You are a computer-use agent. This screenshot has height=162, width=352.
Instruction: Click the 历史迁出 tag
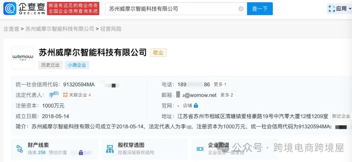(x=50, y=65)
